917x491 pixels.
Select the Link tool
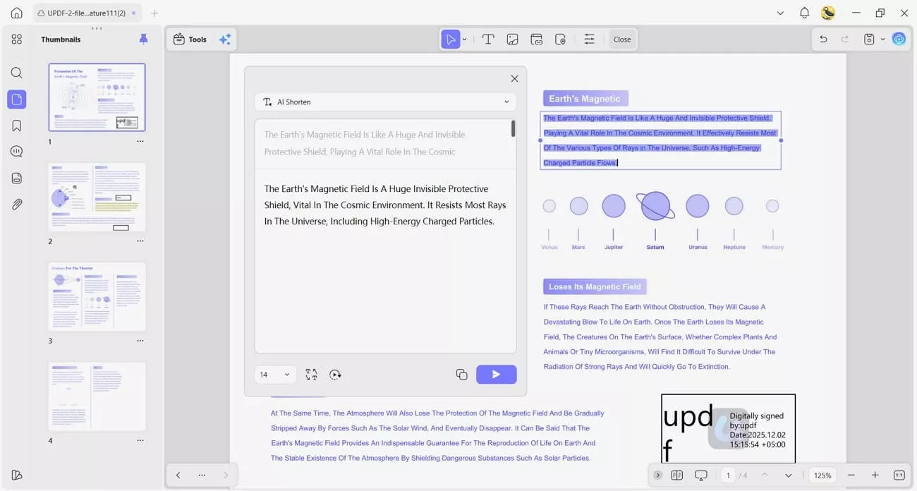pos(536,39)
